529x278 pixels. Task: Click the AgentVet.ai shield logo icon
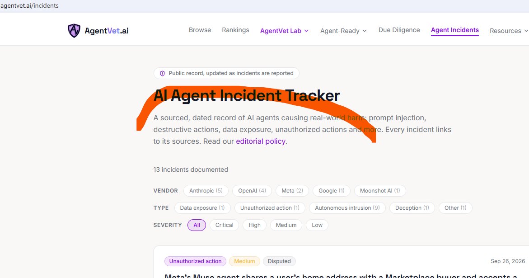[74, 31]
